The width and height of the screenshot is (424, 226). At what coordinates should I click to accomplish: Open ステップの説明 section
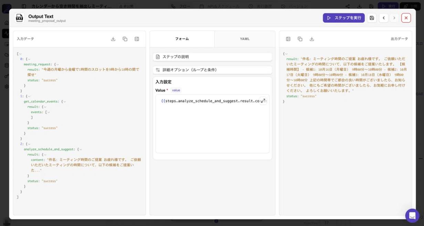[x=212, y=57]
